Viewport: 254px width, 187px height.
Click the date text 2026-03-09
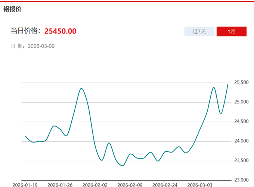pyautogui.click(x=41, y=46)
